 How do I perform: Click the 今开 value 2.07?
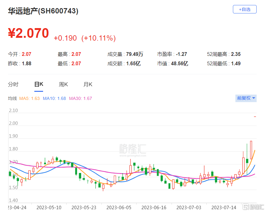click(27, 54)
